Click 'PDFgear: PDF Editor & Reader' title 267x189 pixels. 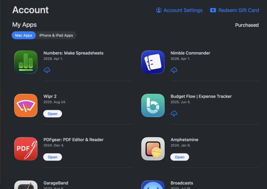73,139
